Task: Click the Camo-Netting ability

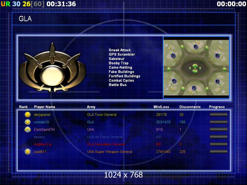Action: tap(120, 68)
